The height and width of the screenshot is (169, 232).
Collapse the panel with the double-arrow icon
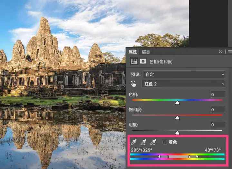221,52
